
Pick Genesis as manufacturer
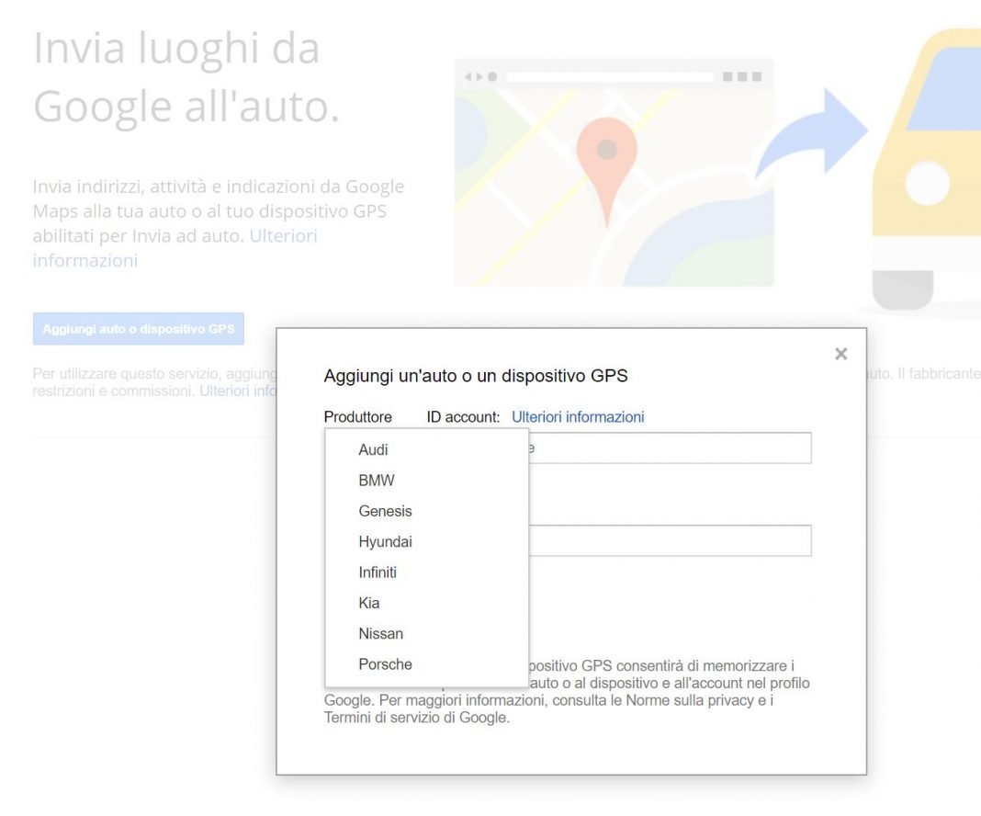tap(427, 511)
